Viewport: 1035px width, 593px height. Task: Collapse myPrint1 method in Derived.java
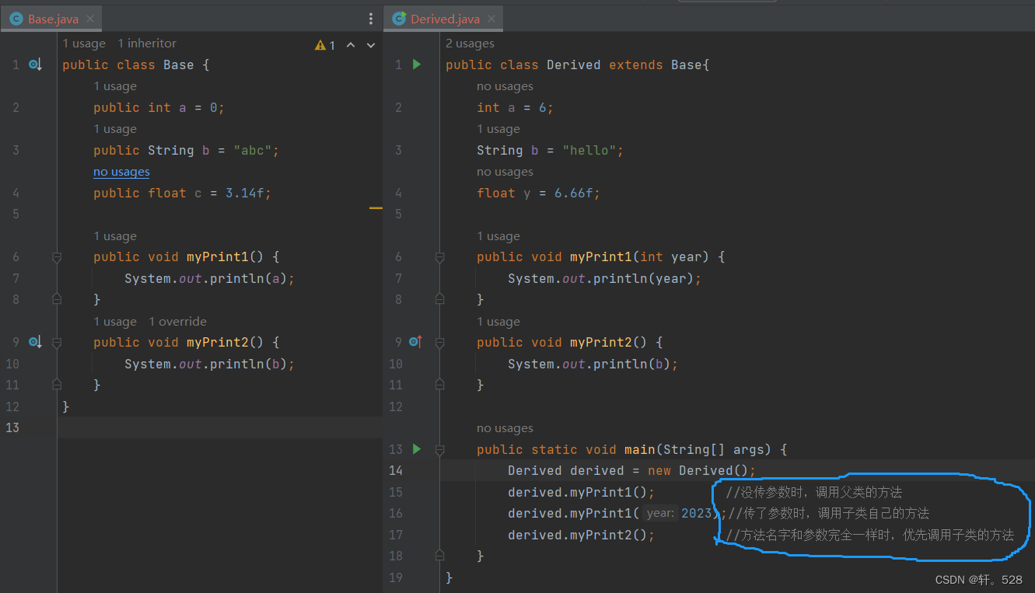[x=440, y=257]
